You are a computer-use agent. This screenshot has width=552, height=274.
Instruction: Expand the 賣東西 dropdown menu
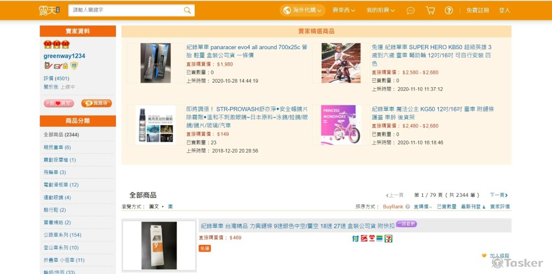(x=344, y=10)
